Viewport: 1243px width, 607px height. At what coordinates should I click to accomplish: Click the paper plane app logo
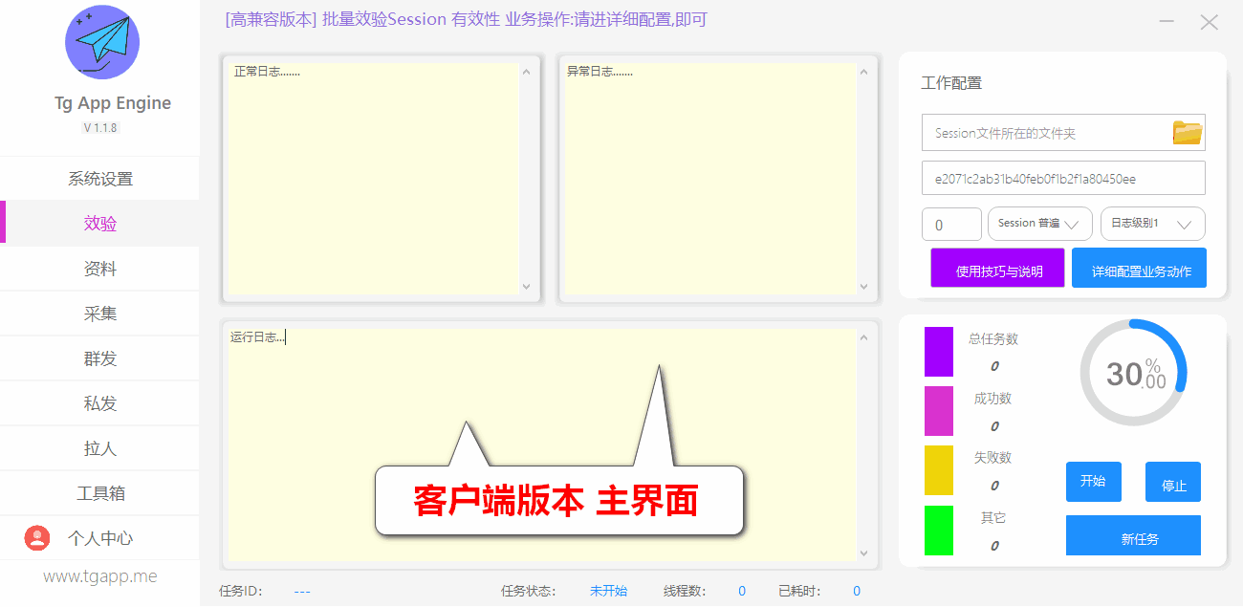pyautogui.click(x=101, y=42)
